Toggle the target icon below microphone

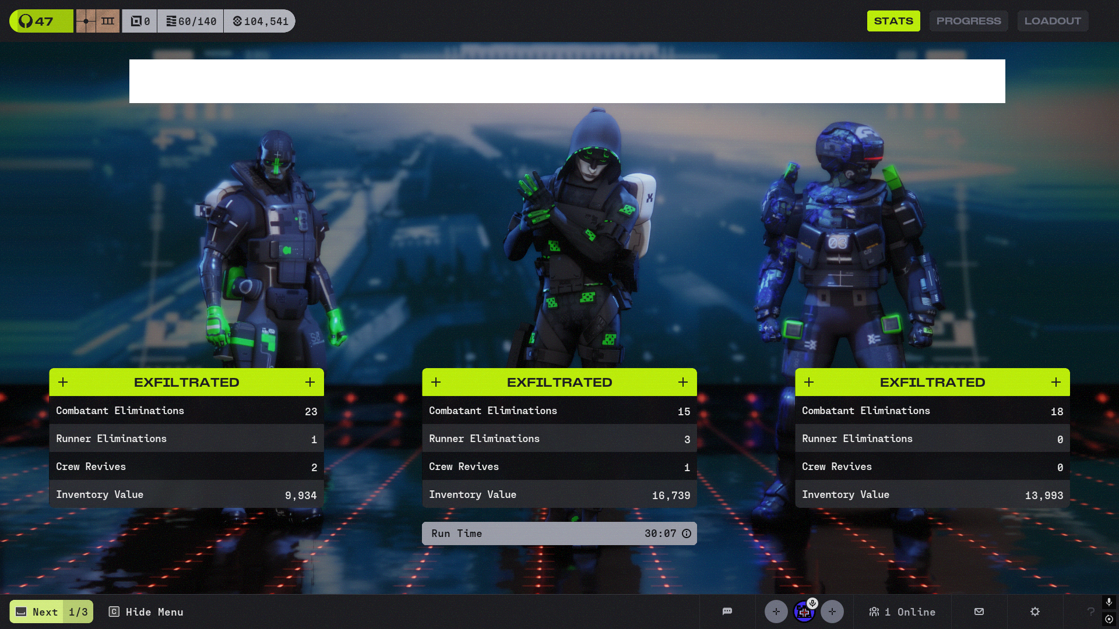[1109, 619]
